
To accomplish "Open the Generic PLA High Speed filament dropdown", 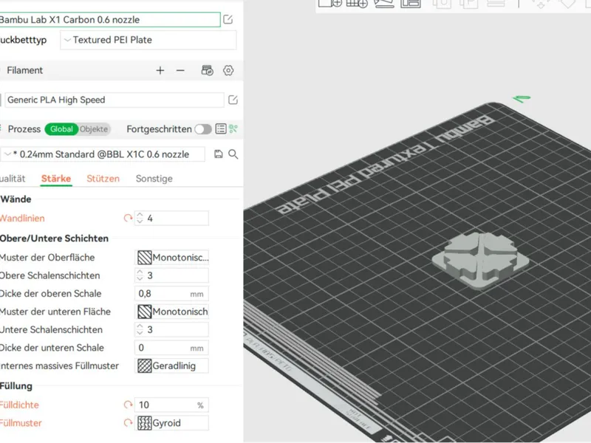I will [x=115, y=100].
